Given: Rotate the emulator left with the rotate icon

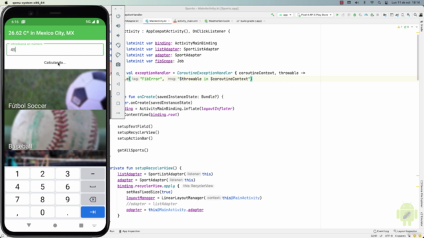Looking at the screenshot, I should (x=118, y=45).
